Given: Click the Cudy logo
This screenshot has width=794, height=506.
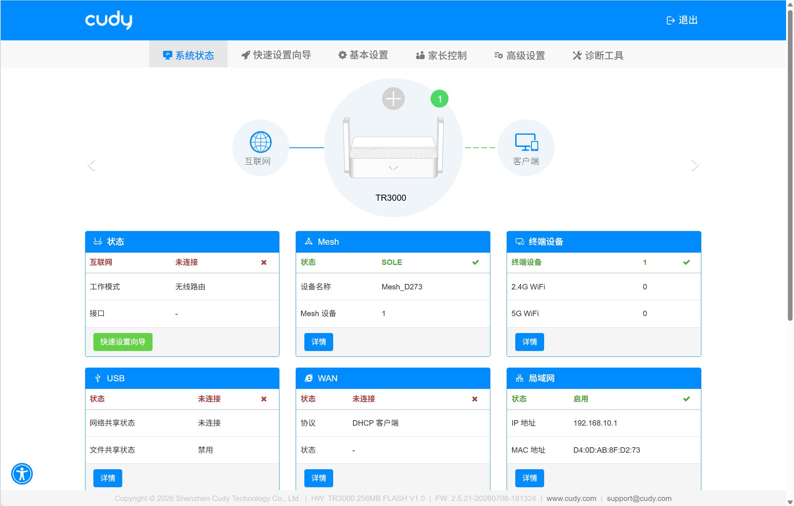Looking at the screenshot, I should click(x=109, y=20).
